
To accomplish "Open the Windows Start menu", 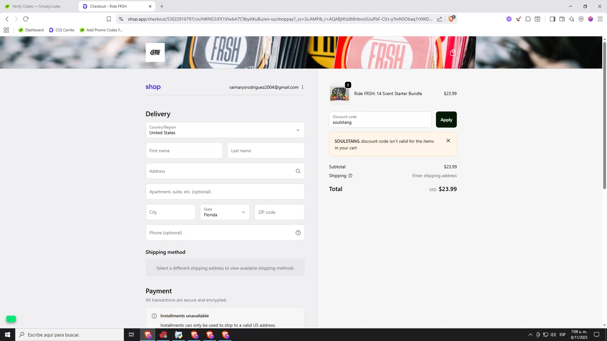I will tap(7, 335).
